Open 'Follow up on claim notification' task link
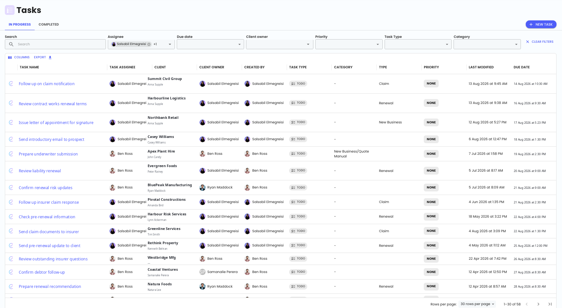The width and height of the screenshot is (562, 308). pos(47,84)
